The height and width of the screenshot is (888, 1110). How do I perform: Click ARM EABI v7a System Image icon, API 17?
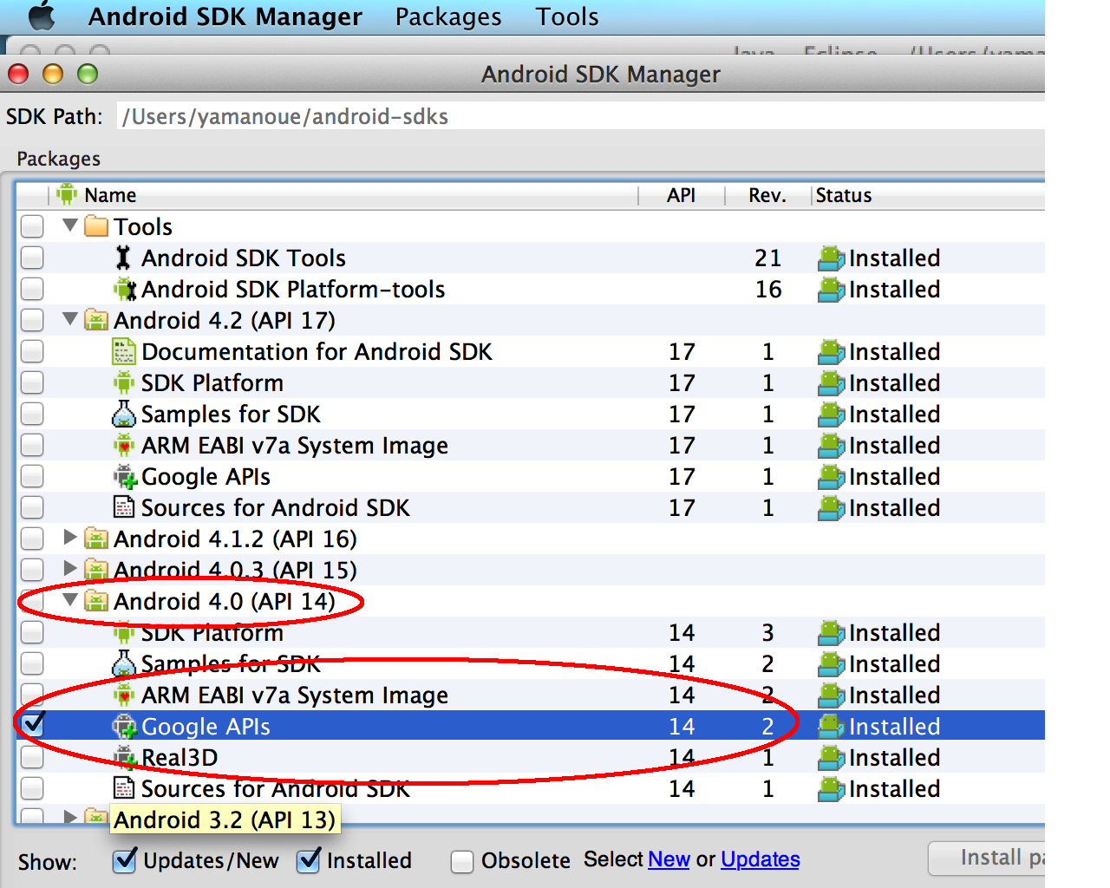124,445
